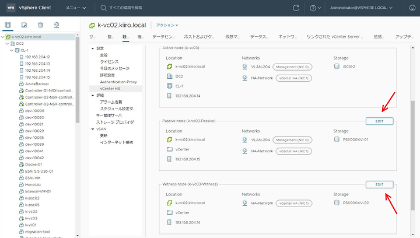Open Storage inventory view icon
Screen dimensions: 420x238
point(40,25)
